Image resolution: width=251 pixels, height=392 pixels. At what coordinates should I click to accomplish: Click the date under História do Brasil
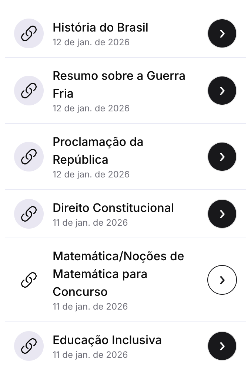coord(91,42)
